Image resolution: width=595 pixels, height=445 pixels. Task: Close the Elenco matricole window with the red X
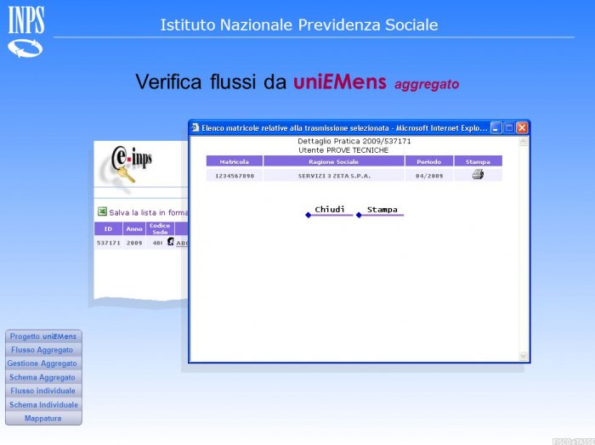(522, 127)
